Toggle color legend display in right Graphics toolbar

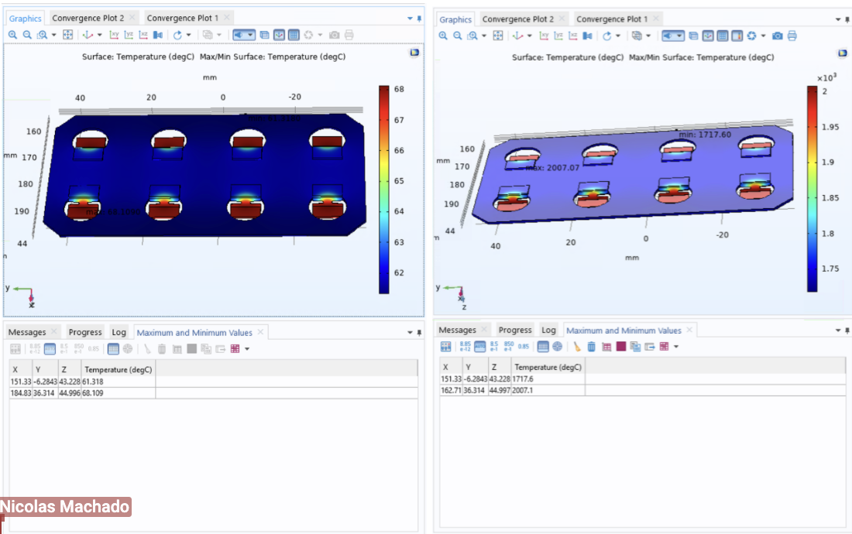tap(737, 36)
